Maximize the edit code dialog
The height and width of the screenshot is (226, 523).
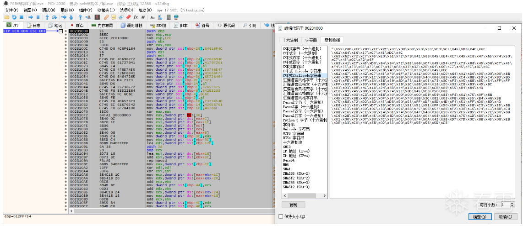point(499,28)
